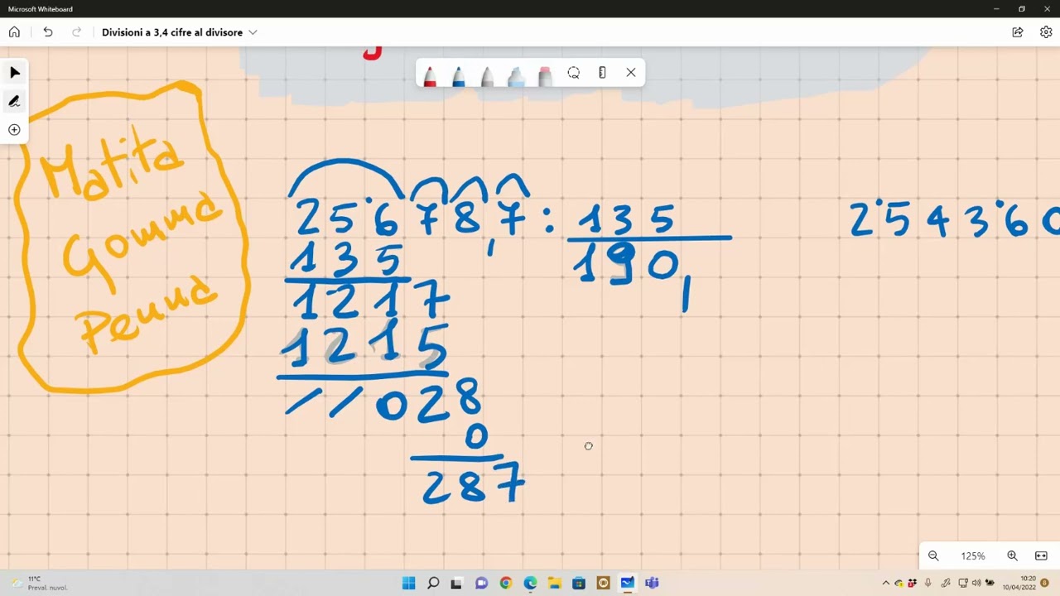This screenshot has width=1060, height=596.
Task: Go to the Whiteboard home screen
Action: [x=14, y=32]
